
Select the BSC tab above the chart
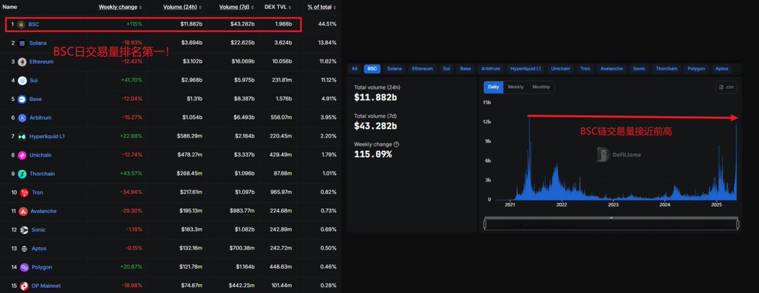(372, 68)
